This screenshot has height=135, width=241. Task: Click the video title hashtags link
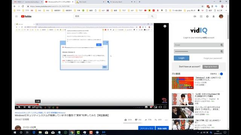pos(40,113)
